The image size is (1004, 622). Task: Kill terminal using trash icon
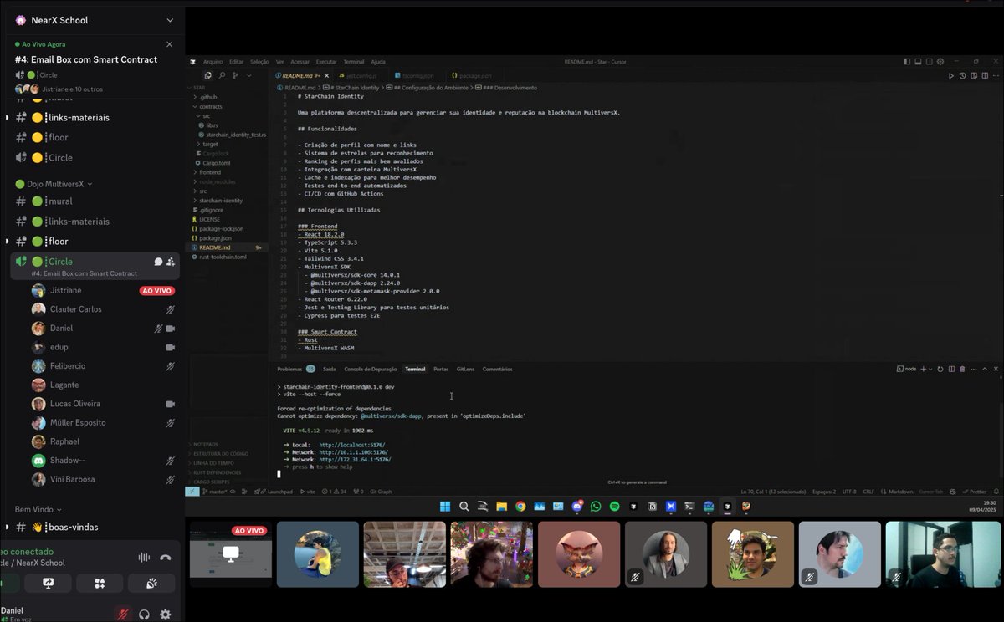tap(962, 369)
